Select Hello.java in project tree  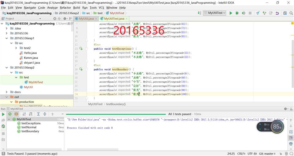click(30, 53)
